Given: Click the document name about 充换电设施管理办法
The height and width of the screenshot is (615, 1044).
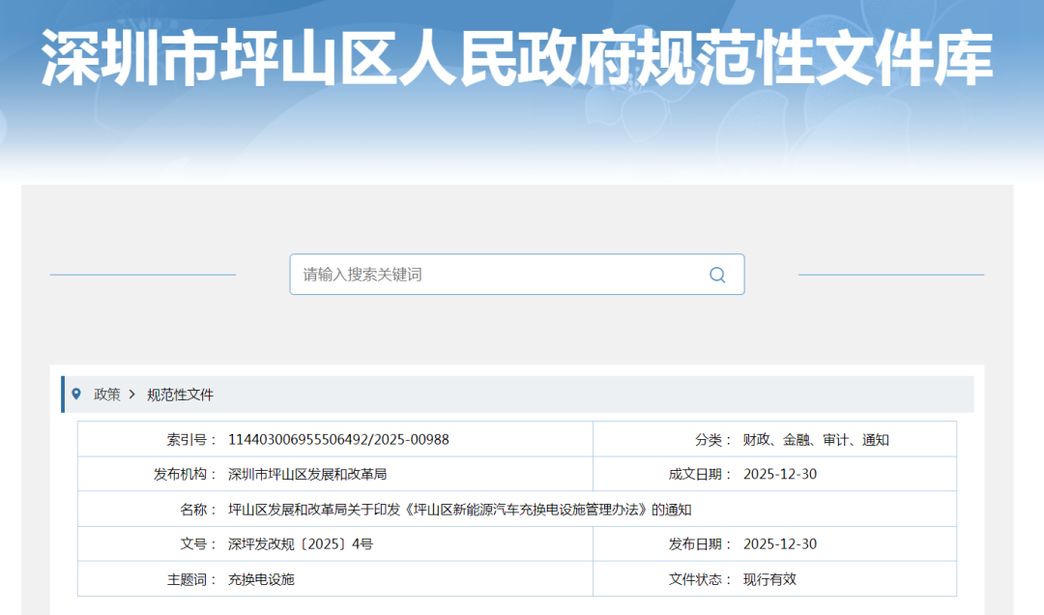Looking at the screenshot, I should click(x=459, y=510).
